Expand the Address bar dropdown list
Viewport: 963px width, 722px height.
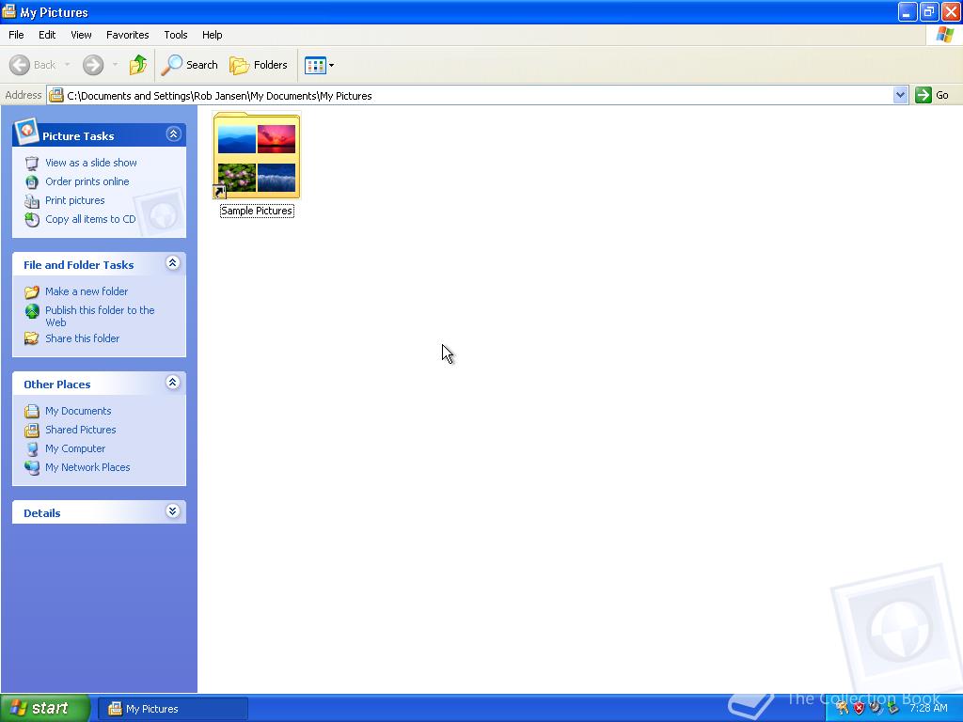900,95
